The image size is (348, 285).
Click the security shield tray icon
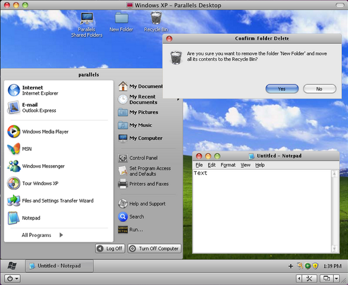[x=315, y=266]
